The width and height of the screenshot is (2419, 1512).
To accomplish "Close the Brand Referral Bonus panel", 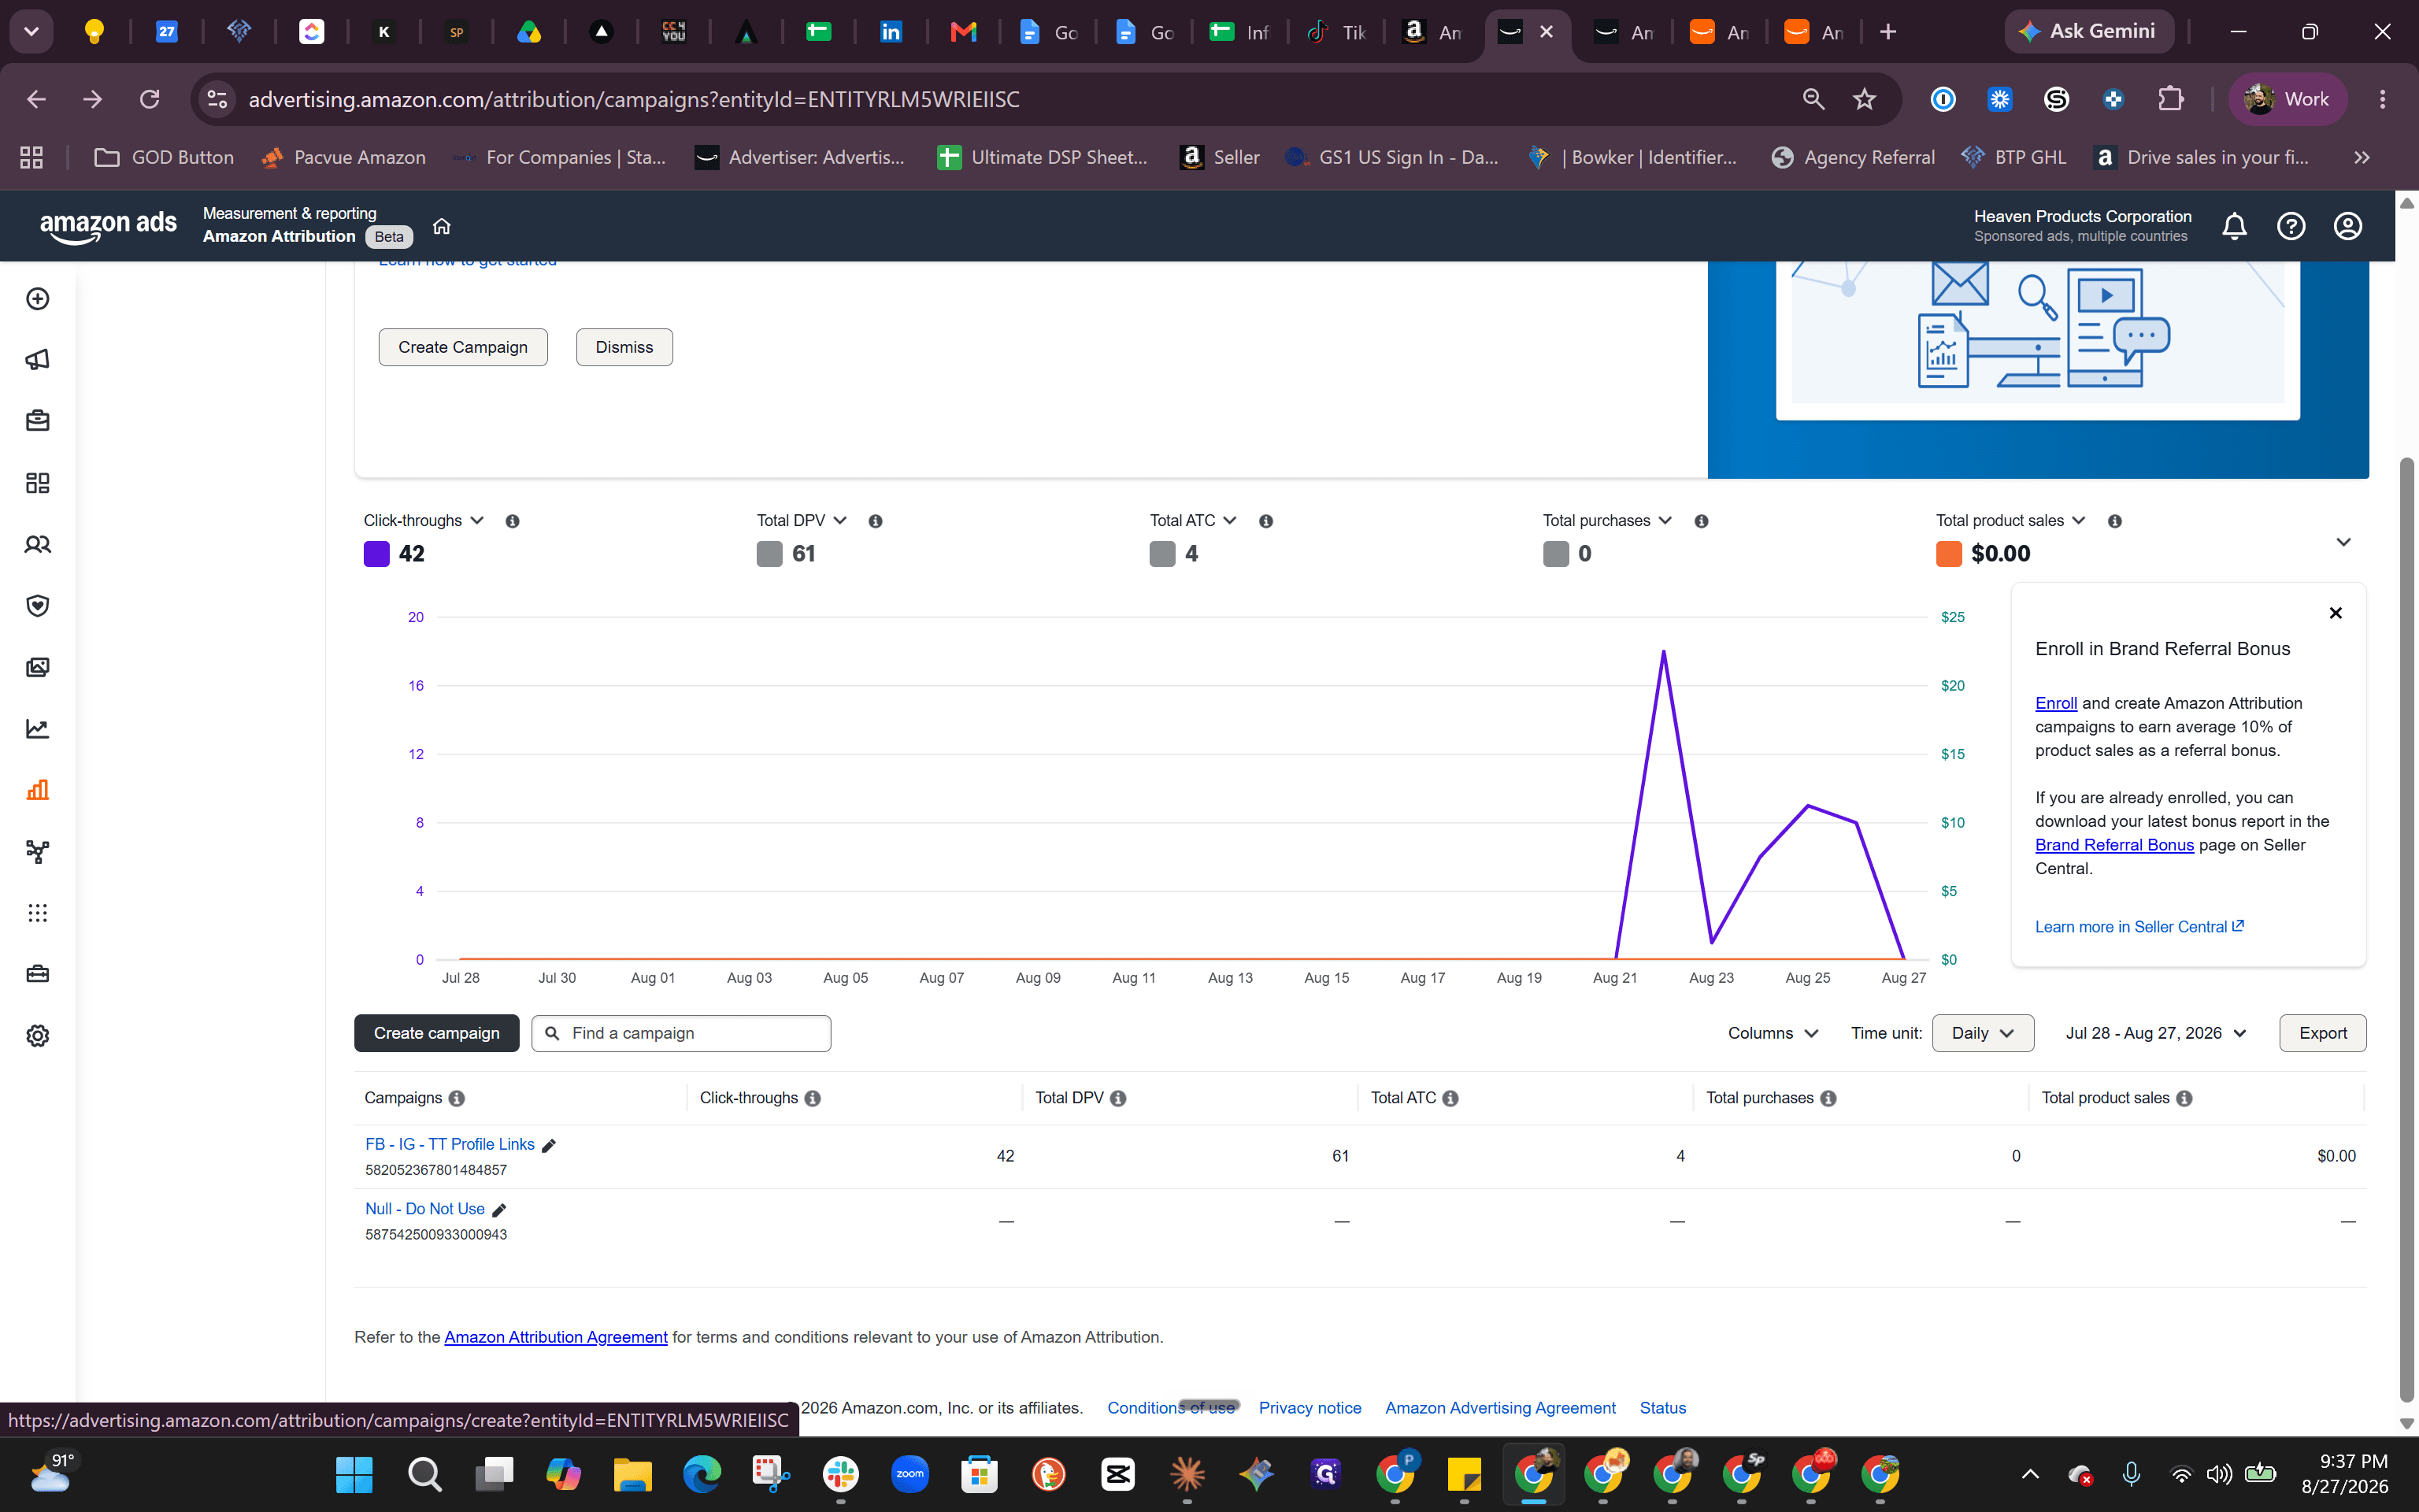I will (2335, 613).
